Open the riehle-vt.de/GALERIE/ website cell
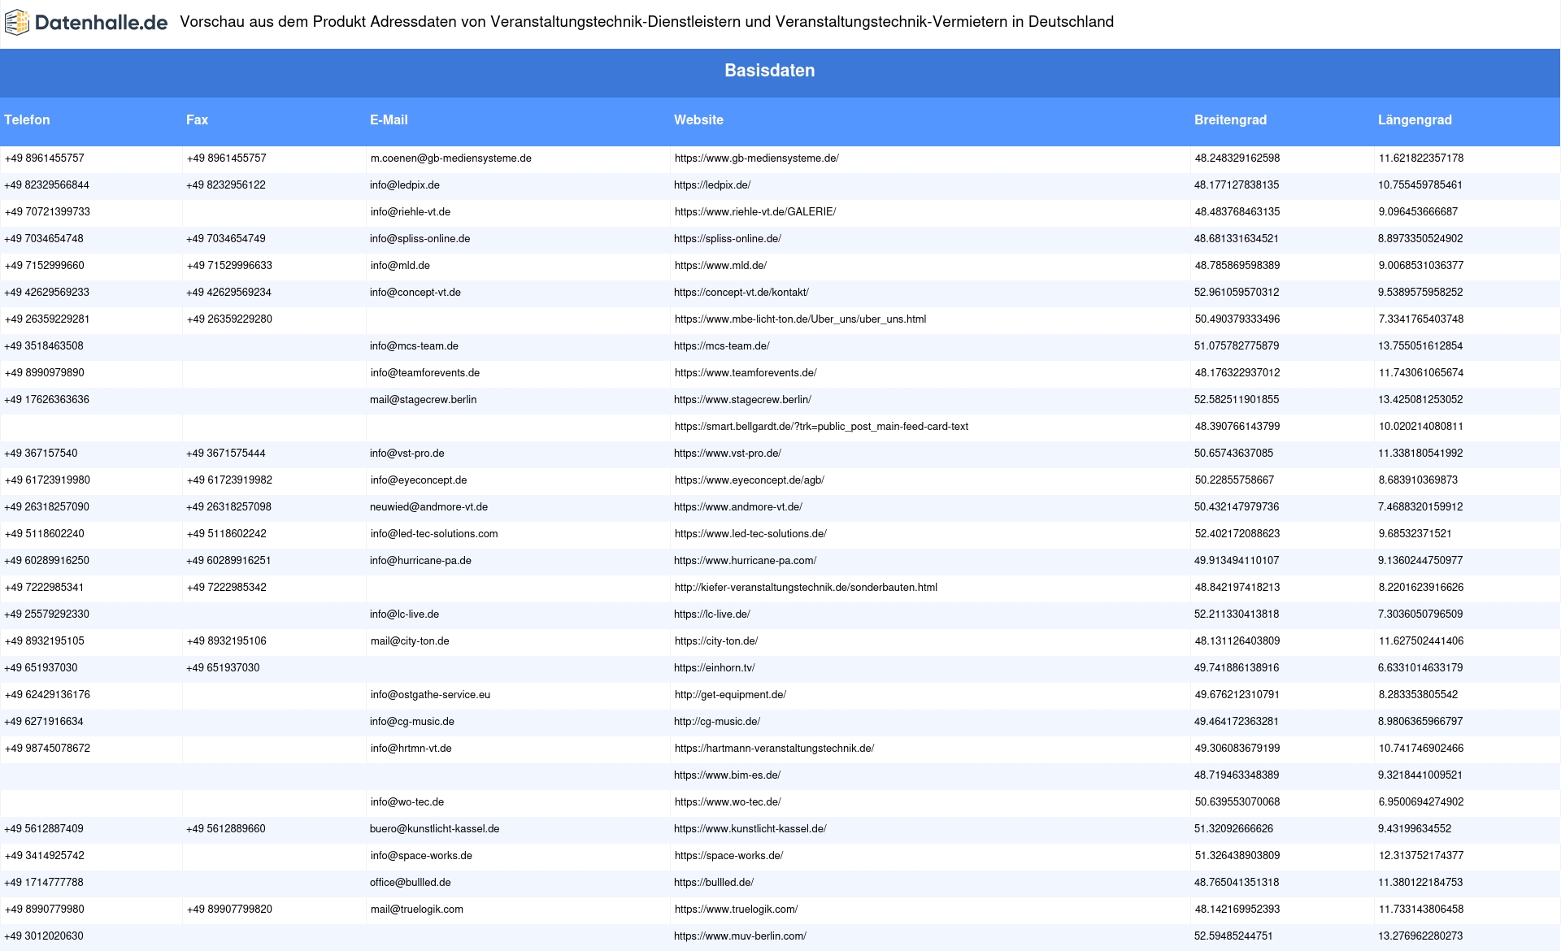 point(755,212)
